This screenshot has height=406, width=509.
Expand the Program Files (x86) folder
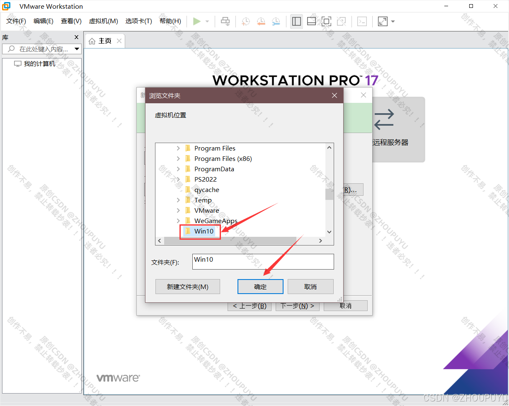click(x=178, y=158)
